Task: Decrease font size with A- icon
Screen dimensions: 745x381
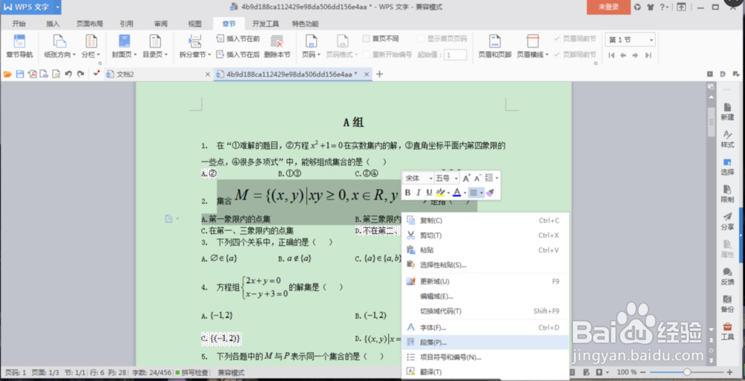Action: 478,178
